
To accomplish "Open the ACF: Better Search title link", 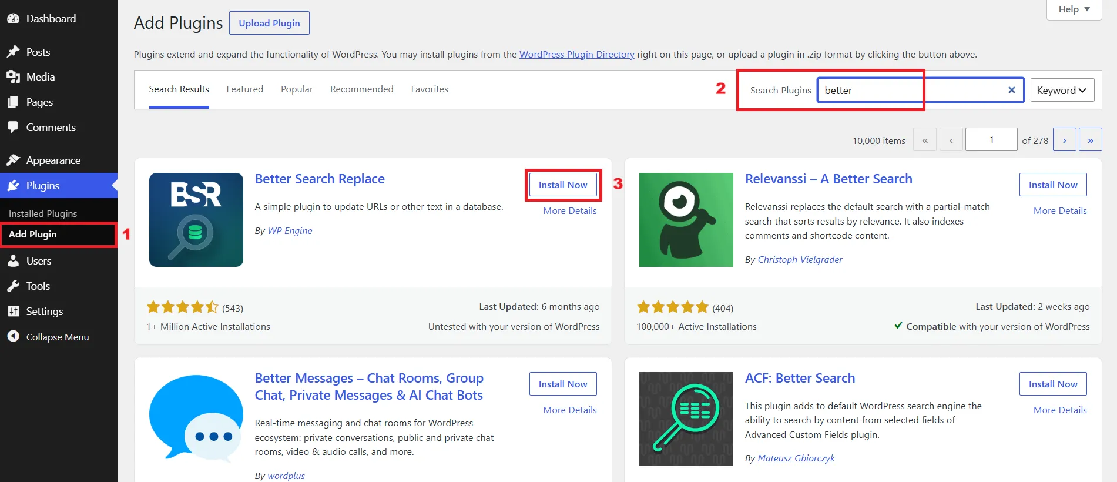I will click(800, 378).
